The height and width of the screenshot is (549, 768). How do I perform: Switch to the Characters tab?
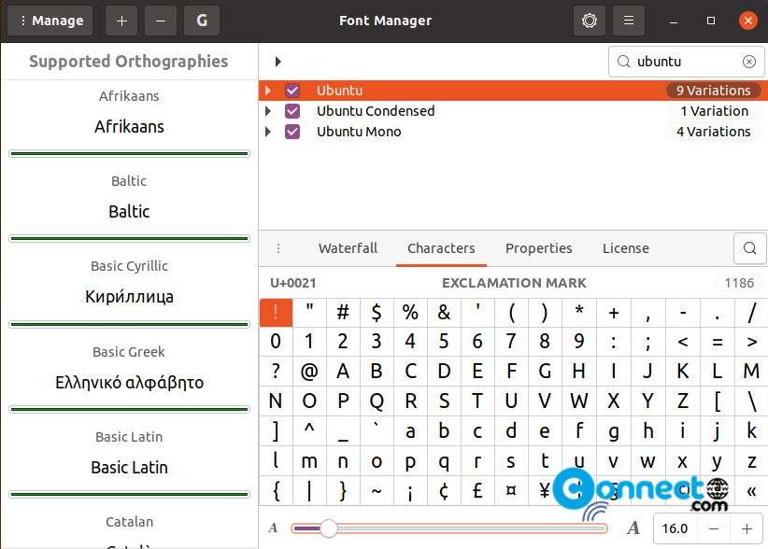coord(441,248)
